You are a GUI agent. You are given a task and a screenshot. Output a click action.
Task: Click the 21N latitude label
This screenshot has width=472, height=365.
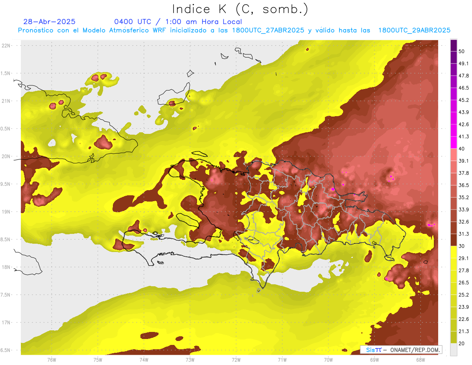(6, 101)
